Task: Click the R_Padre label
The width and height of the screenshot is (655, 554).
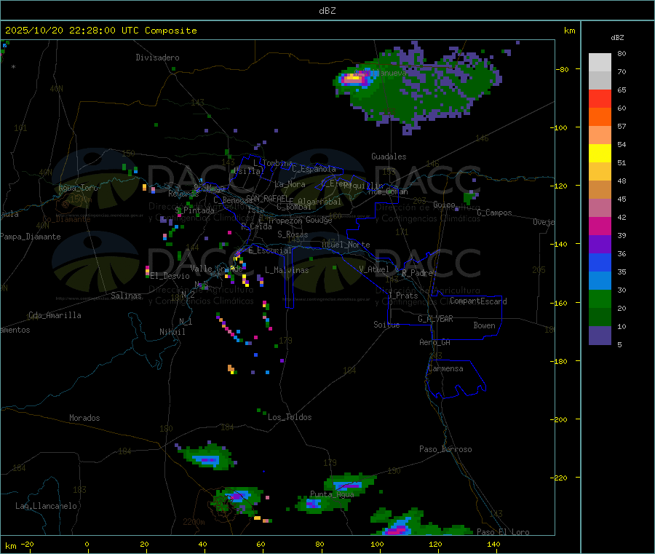Action: tap(417, 273)
